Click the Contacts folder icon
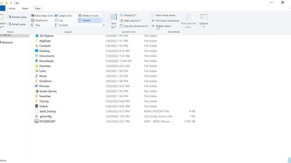Image resolution: width=291 pixels, height=163 pixels. (x=36, y=46)
